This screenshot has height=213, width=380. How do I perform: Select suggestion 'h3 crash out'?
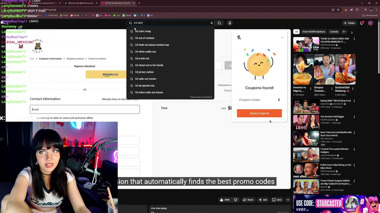click(x=170, y=58)
